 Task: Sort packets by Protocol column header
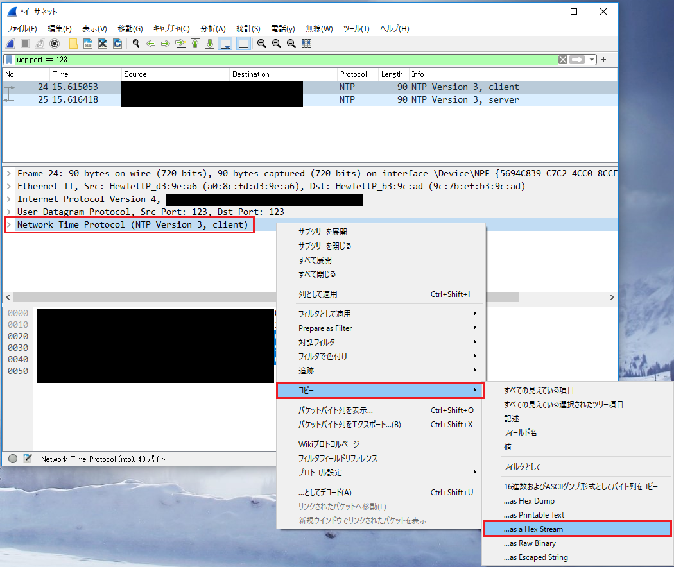click(358, 74)
